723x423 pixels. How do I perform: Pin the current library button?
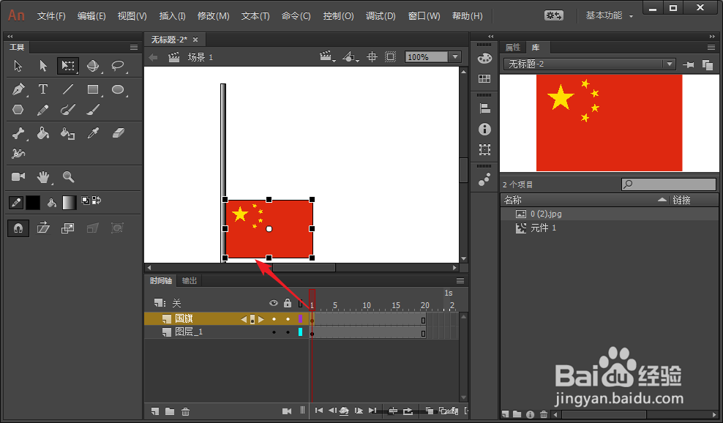(x=688, y=64)
